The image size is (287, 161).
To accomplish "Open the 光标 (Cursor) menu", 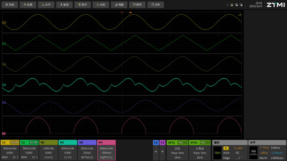I will click(x=101, y=5).
